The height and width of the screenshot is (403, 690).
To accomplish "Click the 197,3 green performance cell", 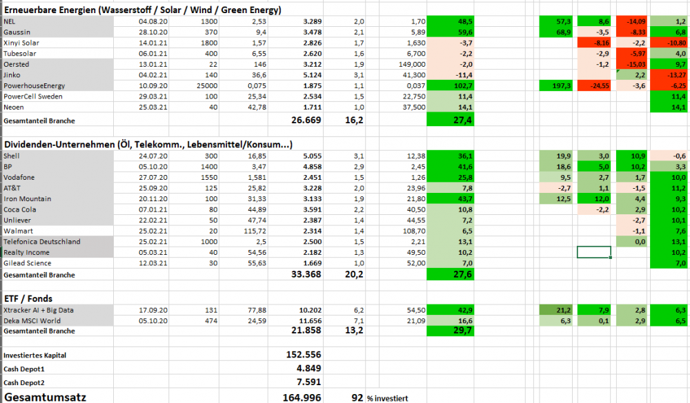I will tap(555, 85).
